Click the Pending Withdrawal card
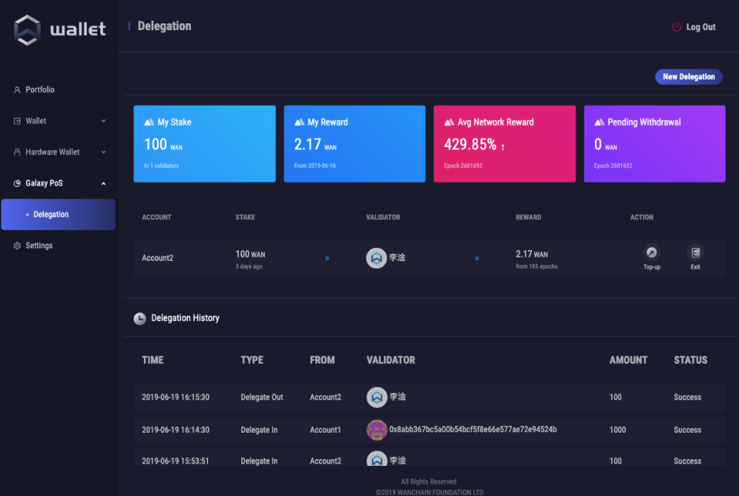The height and width of the screenshot is (496, 739). coord(654,143)
